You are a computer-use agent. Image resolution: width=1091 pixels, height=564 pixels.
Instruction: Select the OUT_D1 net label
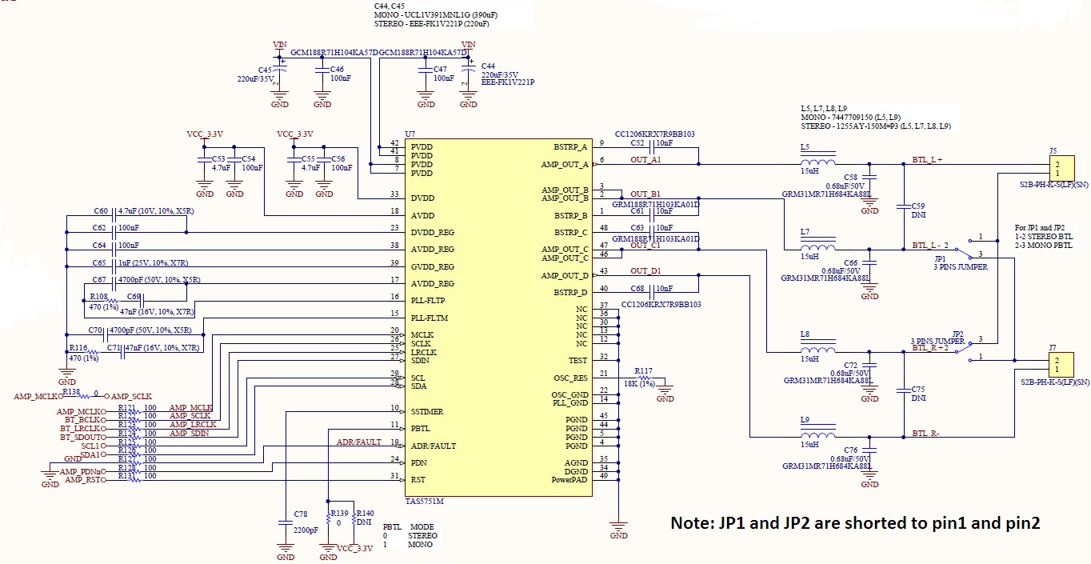(645, 271)
